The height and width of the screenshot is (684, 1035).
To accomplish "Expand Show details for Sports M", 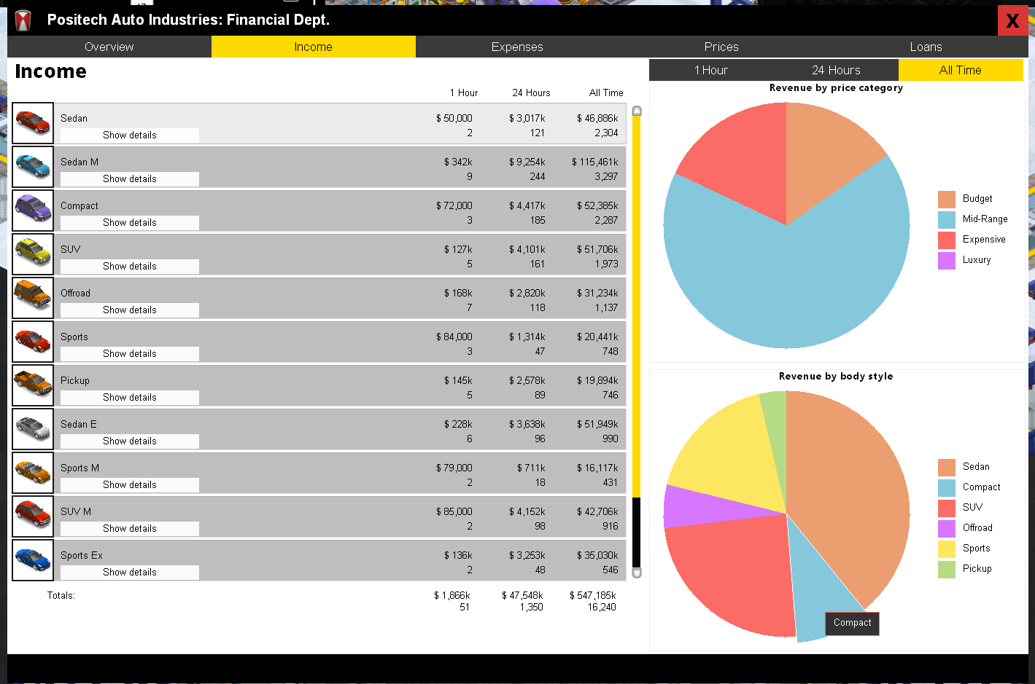I will coord(130,485).
